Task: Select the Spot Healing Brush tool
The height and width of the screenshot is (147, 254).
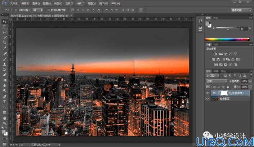Action: click(x=5, y=54)
